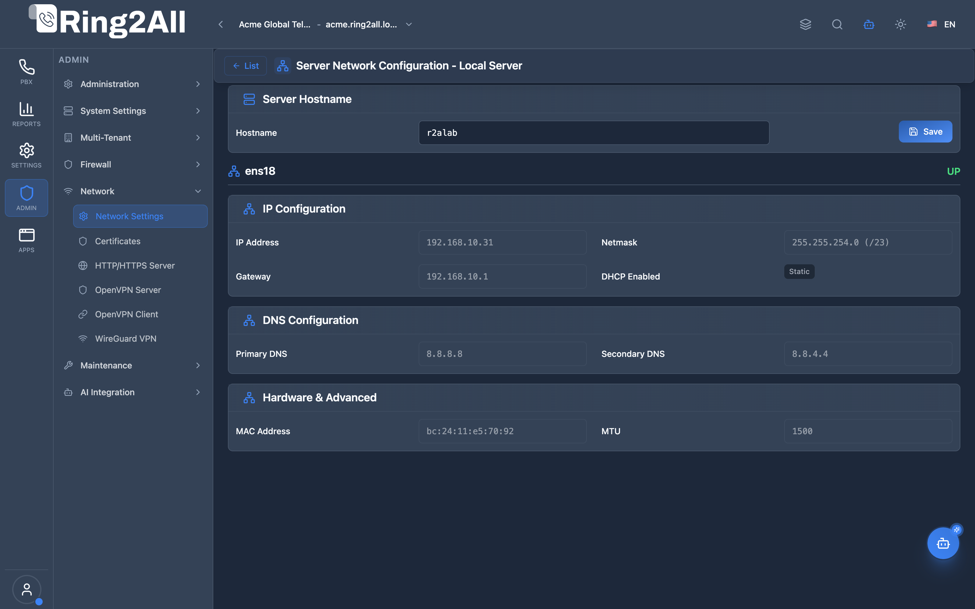Collapse sidebar with the back chevron
The height and width of the screenshot is (609, 975).
(221, 24)
